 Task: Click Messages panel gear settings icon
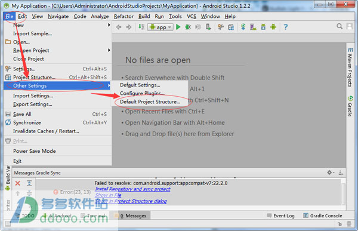coord(330,173)
